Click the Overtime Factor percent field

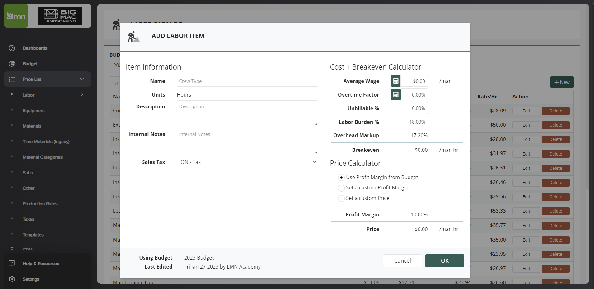414,95
